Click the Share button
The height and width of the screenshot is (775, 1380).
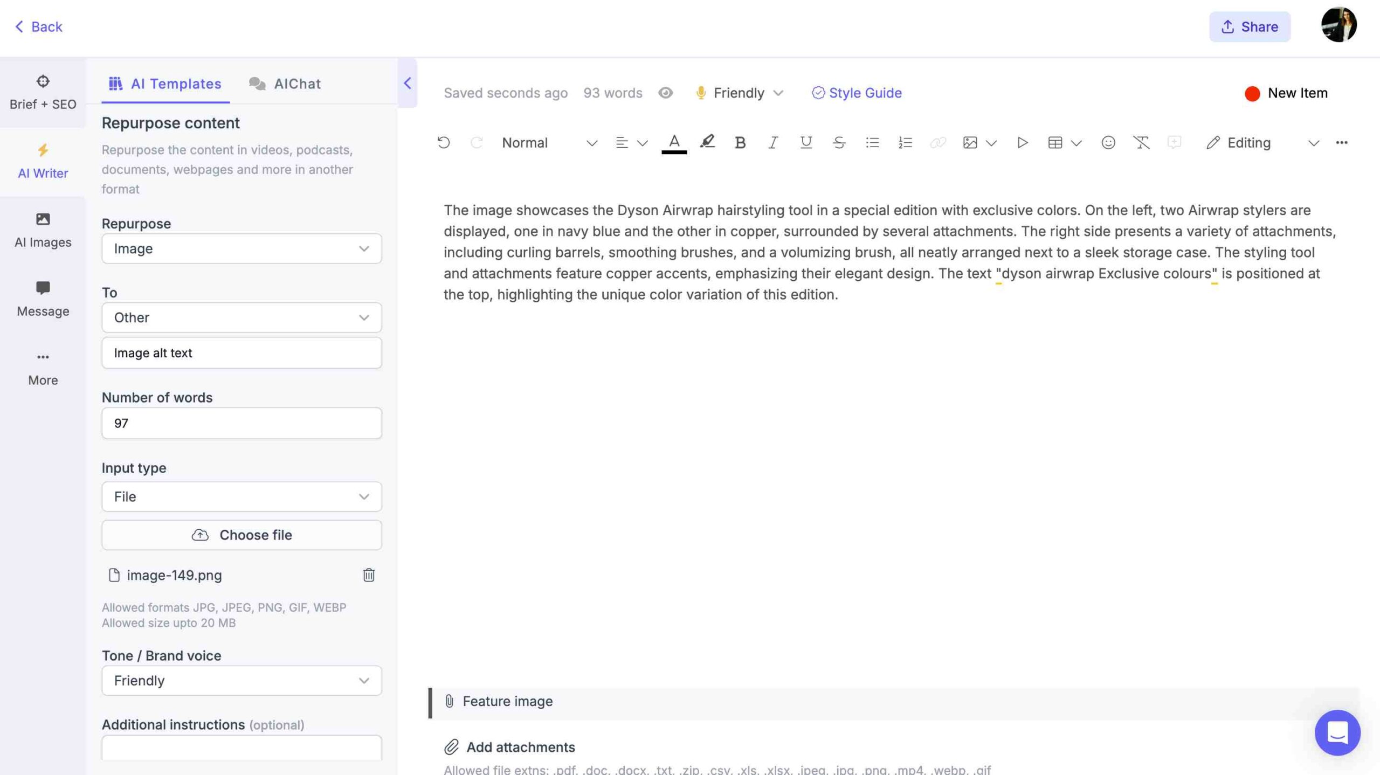[x=1250, y=26]
